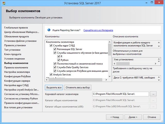Select the Конфигурация PolyBase step

(x=18, y=76)
